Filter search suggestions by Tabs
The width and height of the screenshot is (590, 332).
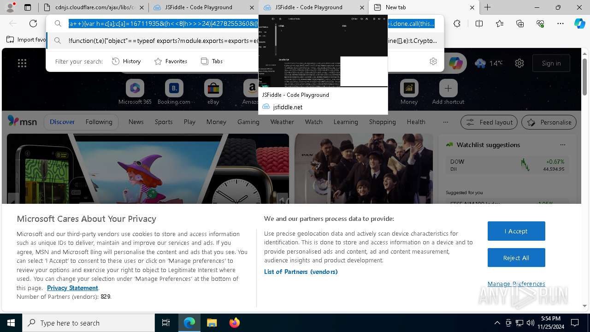tap(212, 61)
